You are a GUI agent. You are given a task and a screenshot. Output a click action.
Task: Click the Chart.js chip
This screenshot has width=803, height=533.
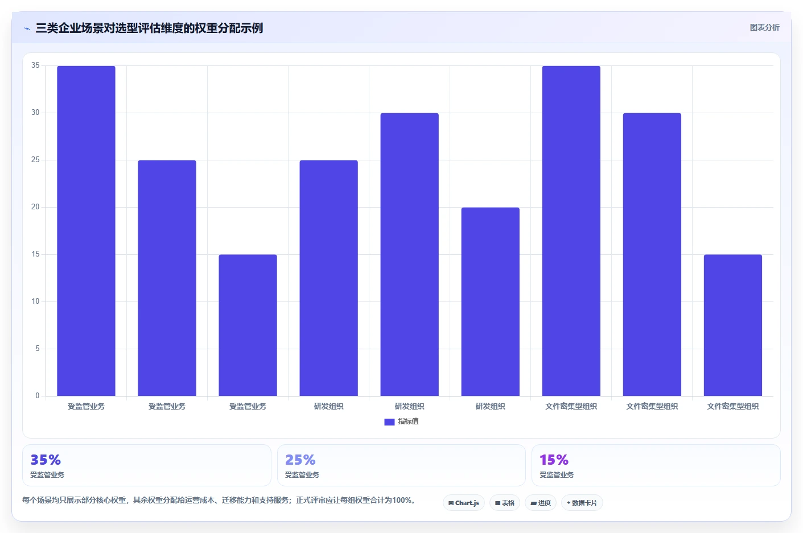(x=464, y=503)
